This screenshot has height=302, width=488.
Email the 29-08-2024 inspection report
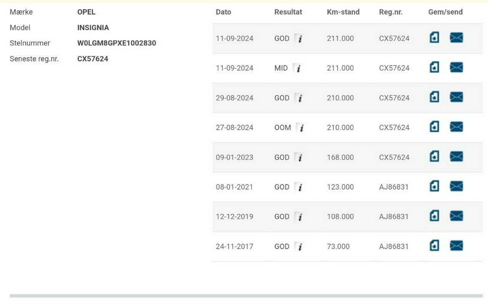point(456,97)
